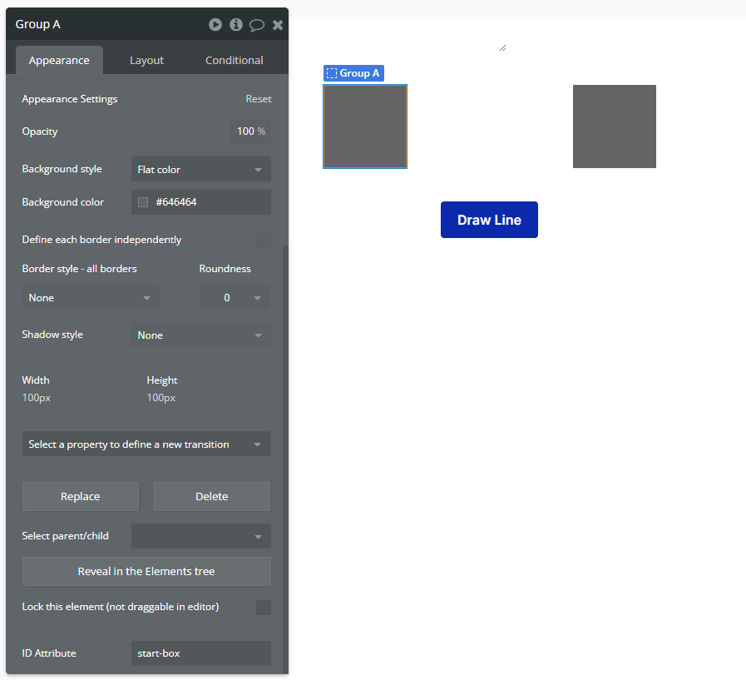
Task: Edit the ID Attribute start-box field
Action: pyautogui.click(x=200, y=653)
